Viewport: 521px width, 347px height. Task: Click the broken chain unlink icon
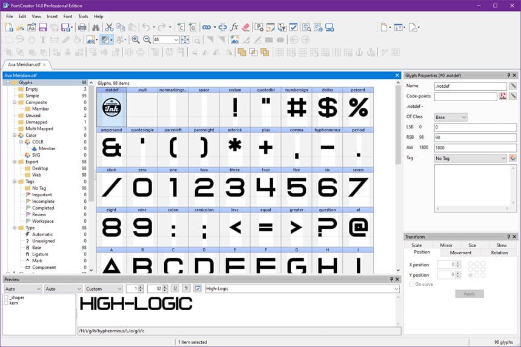[222, 27]
